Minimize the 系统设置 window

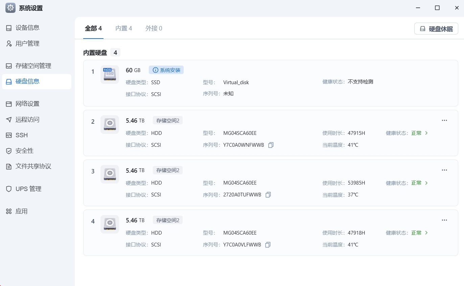pyautogui.click(x=418, y=8)
